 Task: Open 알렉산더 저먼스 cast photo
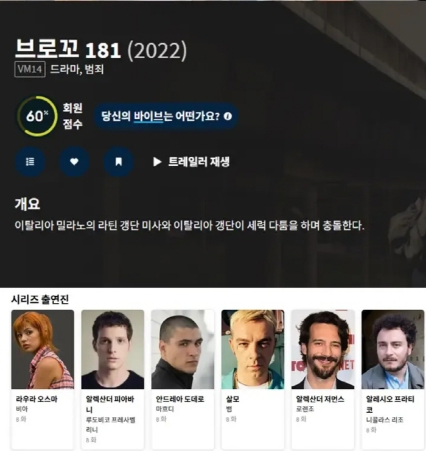(x=323, y=349)
